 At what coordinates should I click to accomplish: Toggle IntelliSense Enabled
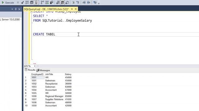[x=36, y=2]
